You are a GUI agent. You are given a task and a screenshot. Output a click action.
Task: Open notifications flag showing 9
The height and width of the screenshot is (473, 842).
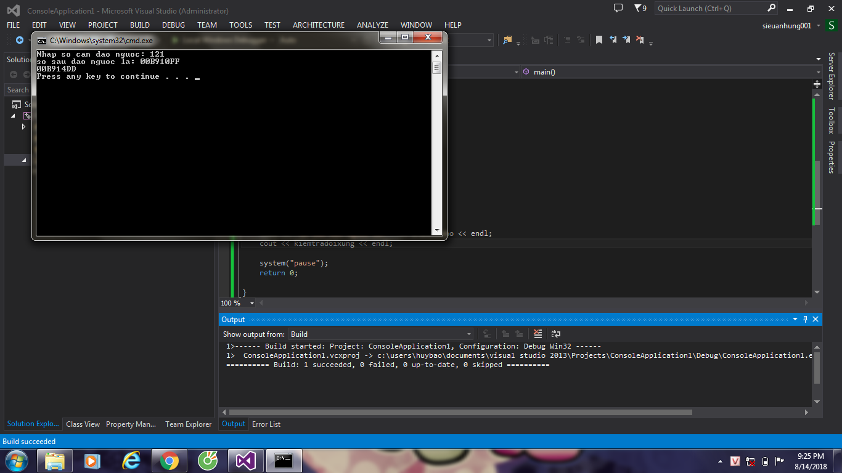click(x=640, y=9)
